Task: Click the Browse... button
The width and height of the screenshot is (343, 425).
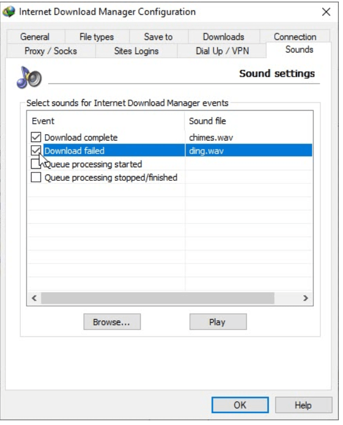Action: tap(112, 322)
